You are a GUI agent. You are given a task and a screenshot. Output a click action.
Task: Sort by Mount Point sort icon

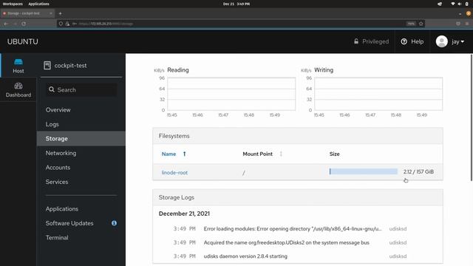(x=281, y=154)
